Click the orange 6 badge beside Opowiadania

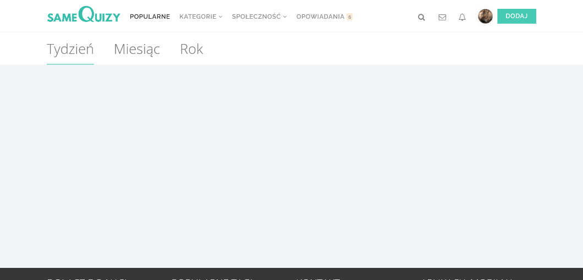pyautogui.click(x=349, y=17)
